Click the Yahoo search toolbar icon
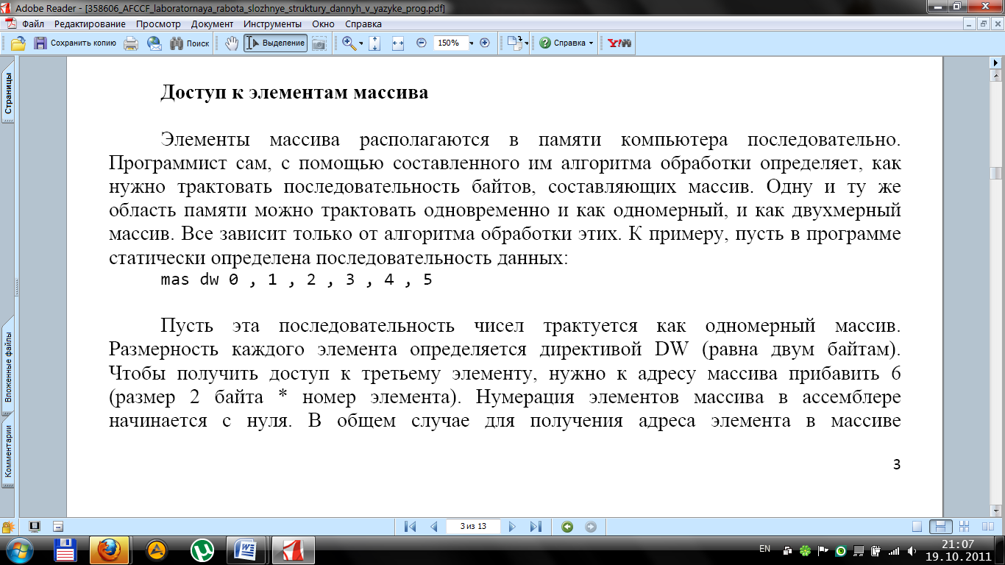This screenshot has width=1005, height=565. (619, 43)
